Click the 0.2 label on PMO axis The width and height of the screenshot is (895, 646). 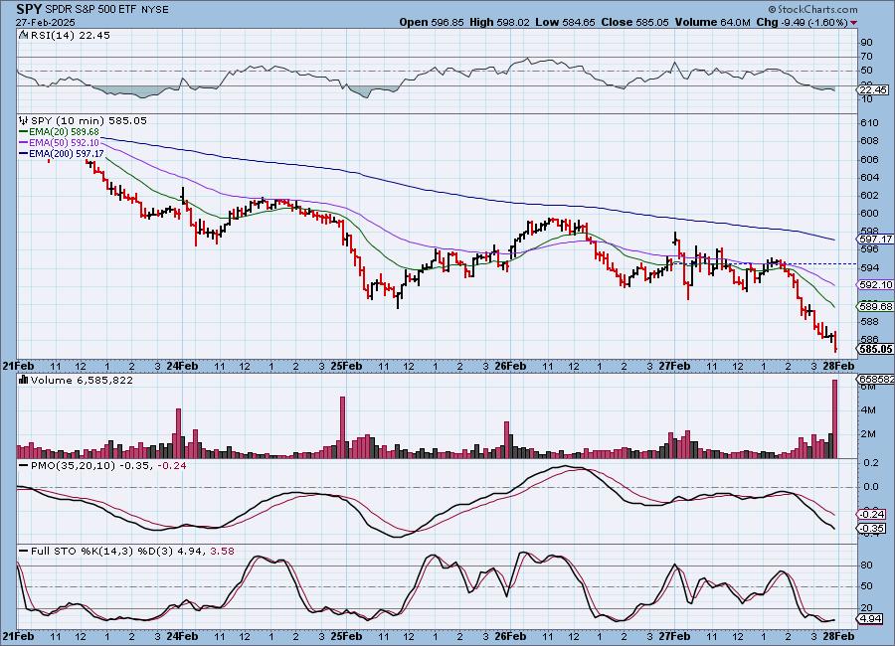pyautogui.click(x=871, y=463)
